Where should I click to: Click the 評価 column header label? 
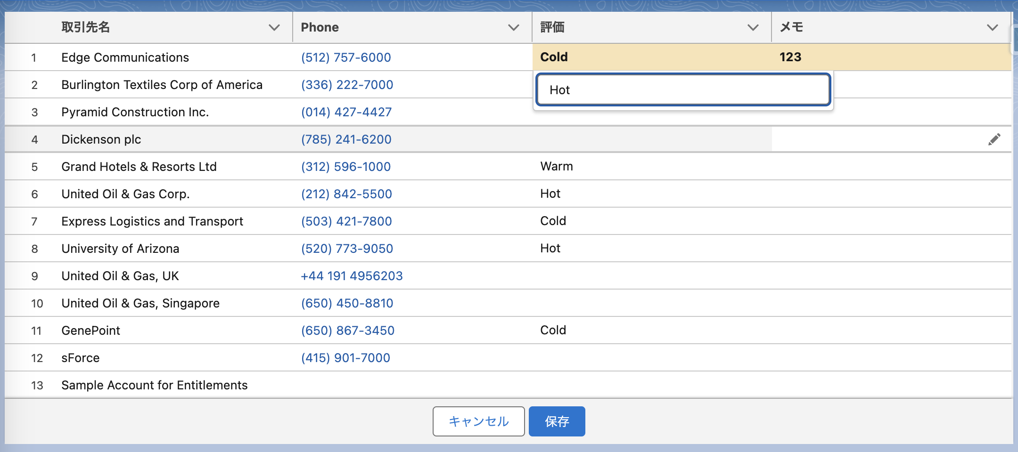tap(552, 27)
